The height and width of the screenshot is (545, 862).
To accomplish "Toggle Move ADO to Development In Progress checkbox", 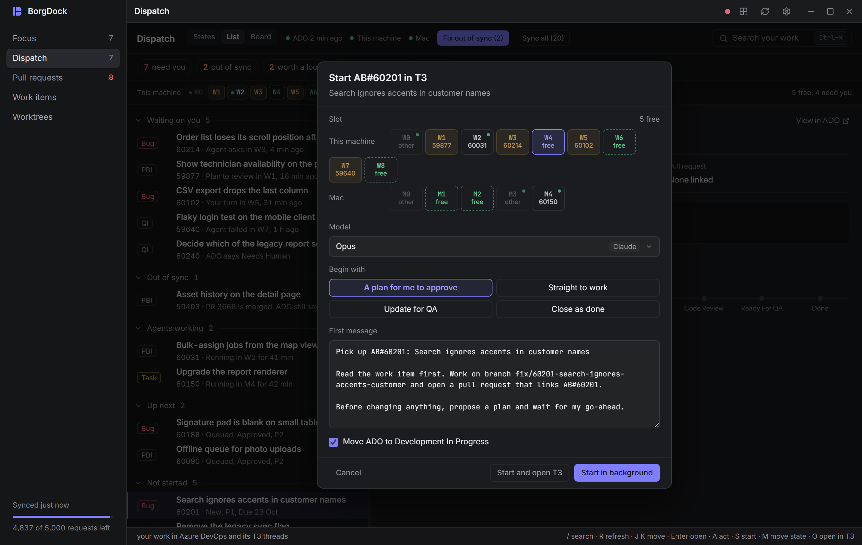I will pyautogui.click(x=333, y=442).
